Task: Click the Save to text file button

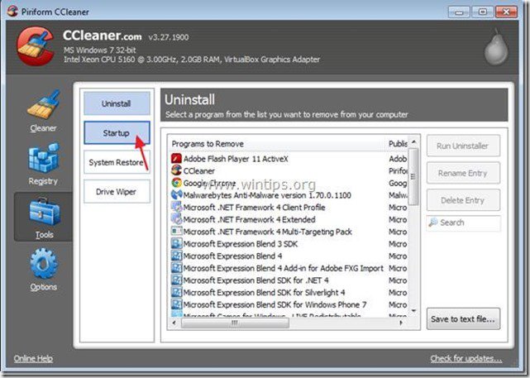Action: coord(463,318)
